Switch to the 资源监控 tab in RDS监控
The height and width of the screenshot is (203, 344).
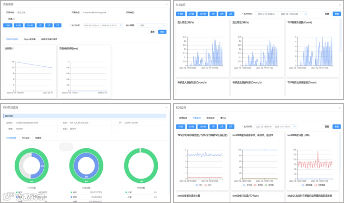click(x=183, y=118)
